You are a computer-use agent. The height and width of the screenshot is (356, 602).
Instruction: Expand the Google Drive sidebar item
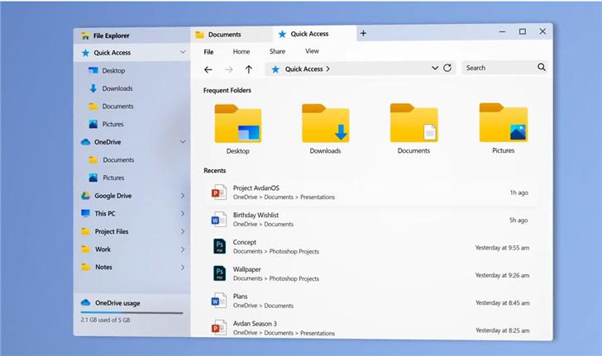click(x=183, y=196)
